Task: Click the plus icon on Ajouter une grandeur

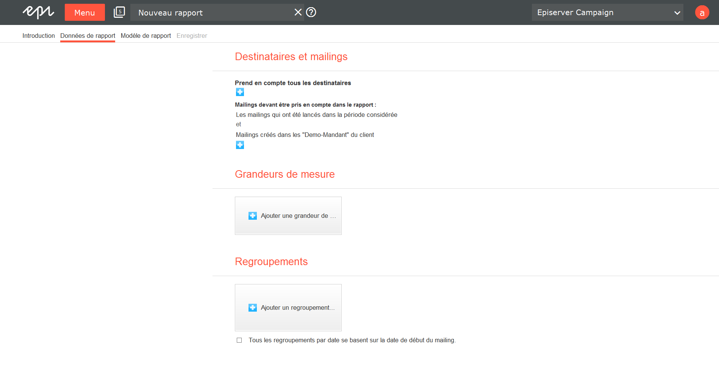Action: coord(252,215)
